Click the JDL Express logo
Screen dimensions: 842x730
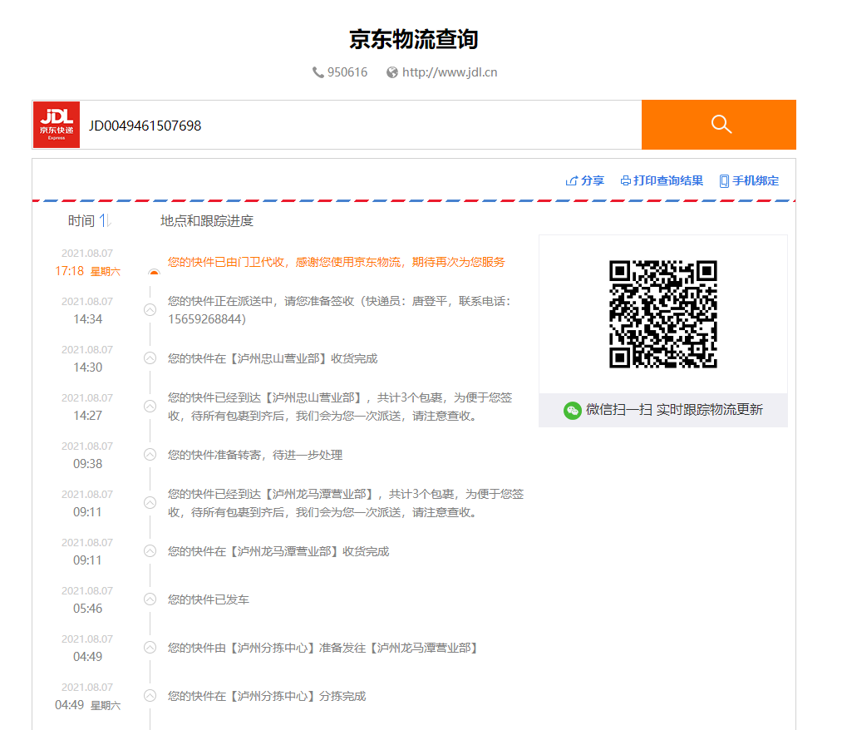click(57, 125)
